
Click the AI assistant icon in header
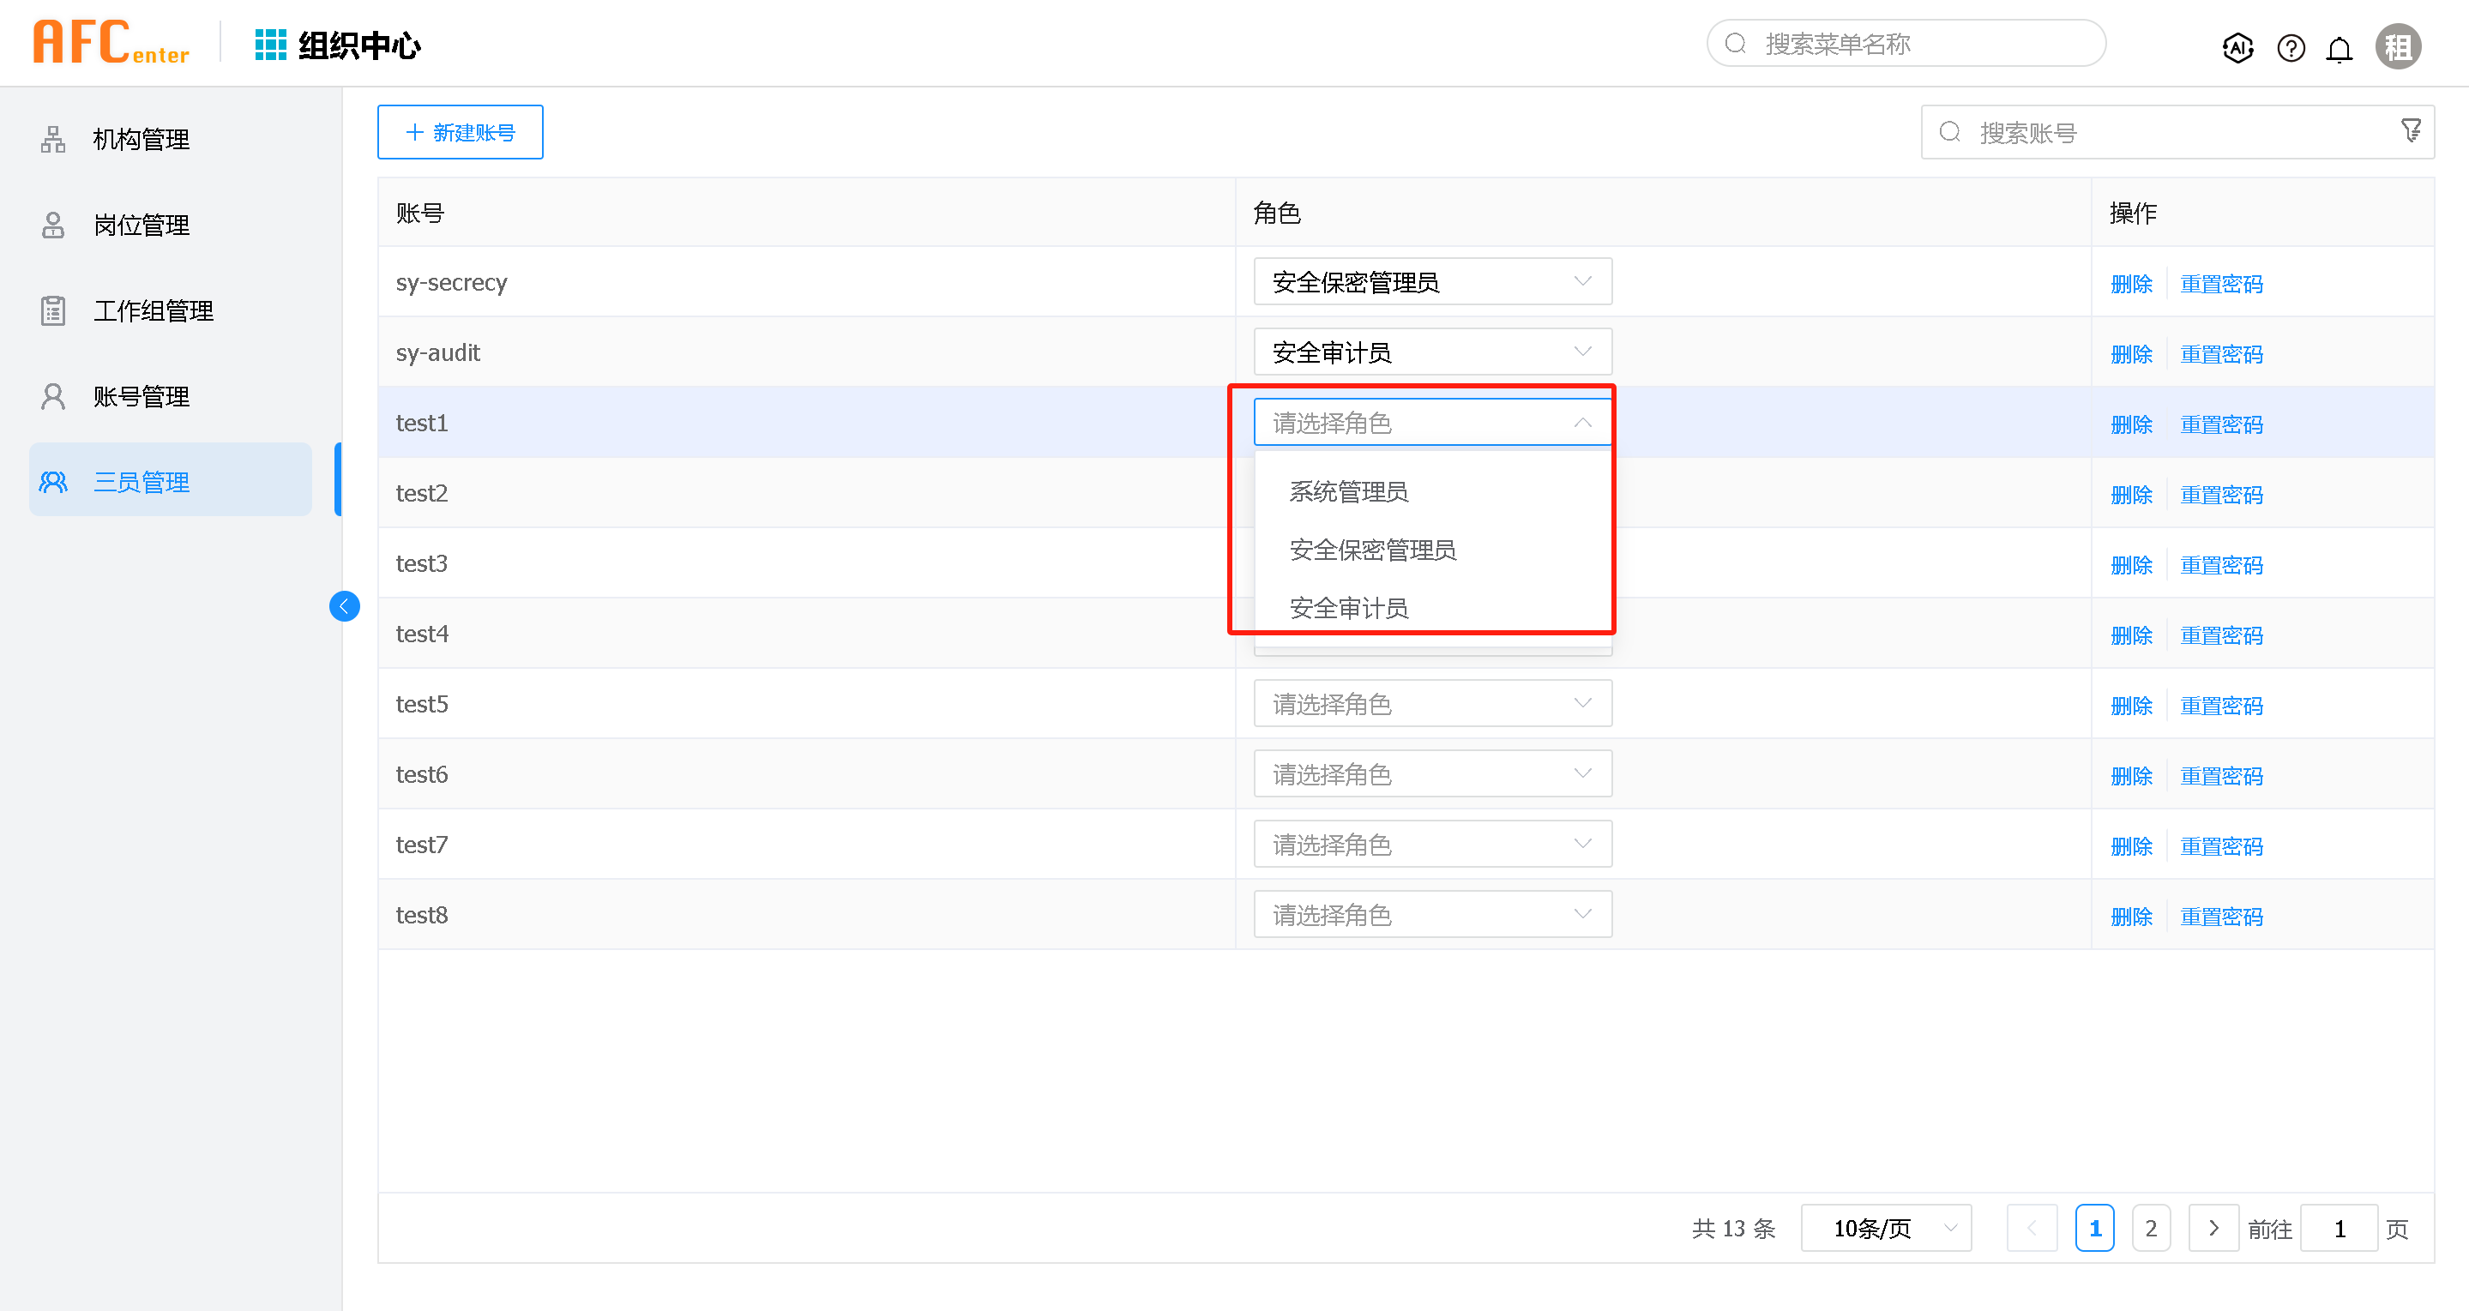(2237, 47)
